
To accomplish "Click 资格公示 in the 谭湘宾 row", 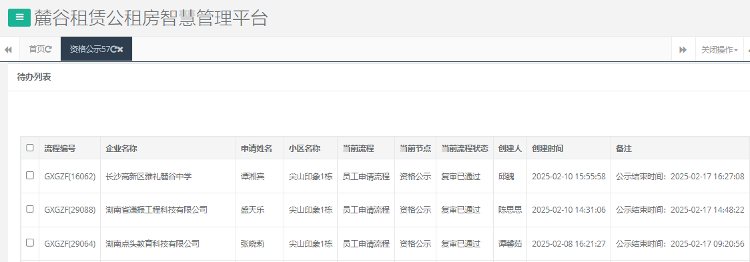I will pyautogui.click(x=415, y=177).
